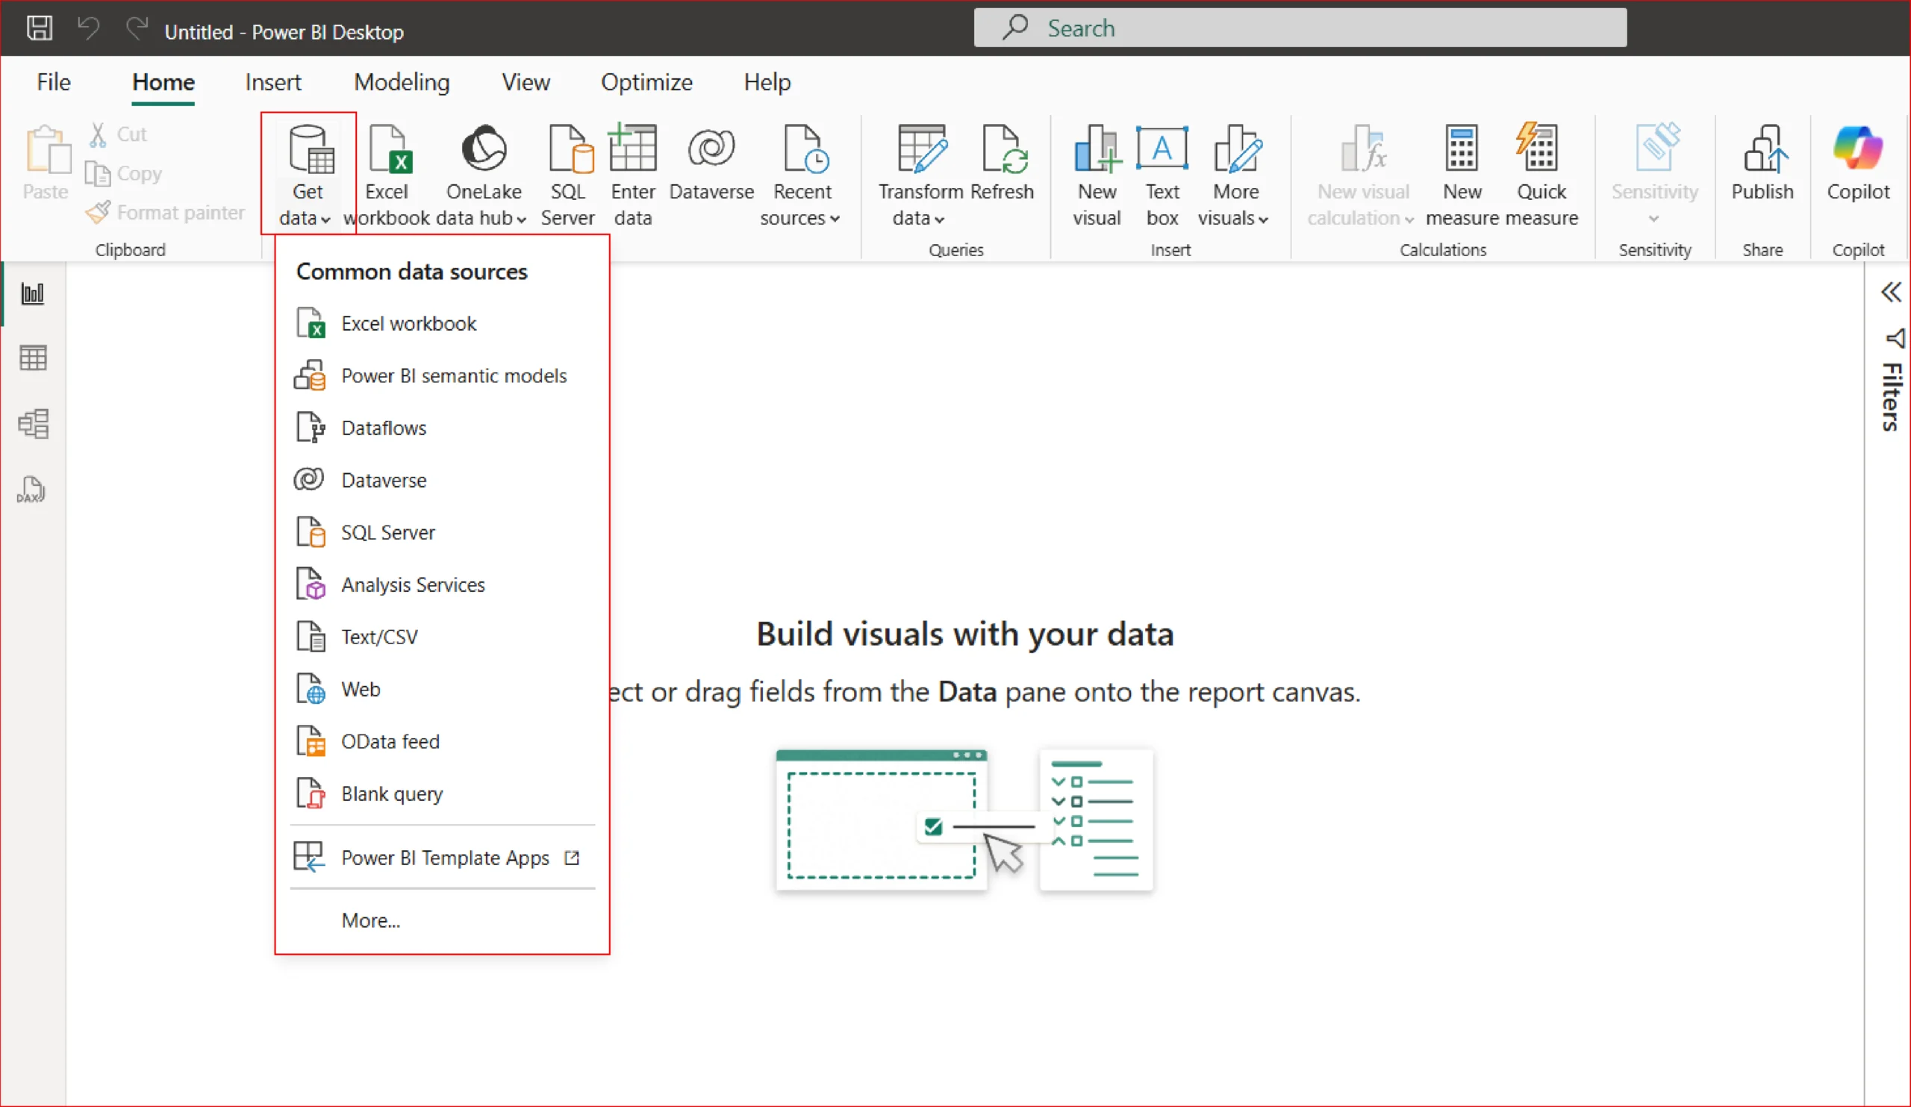Select Dataverse from the dropdown menu
This screenshot has height=1107, width=1911.
pyautogui.click(x=442, y=481)
